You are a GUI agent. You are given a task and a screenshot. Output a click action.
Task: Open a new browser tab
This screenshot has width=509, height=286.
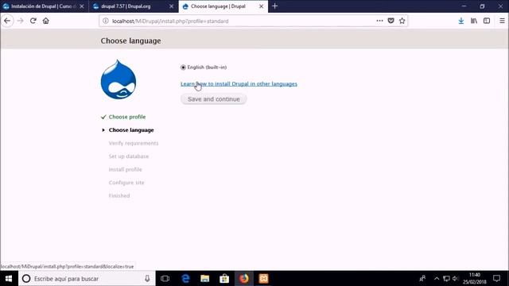274,6
